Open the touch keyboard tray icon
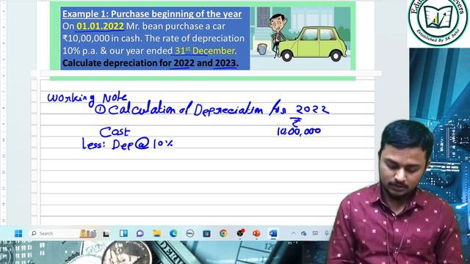 315,233
